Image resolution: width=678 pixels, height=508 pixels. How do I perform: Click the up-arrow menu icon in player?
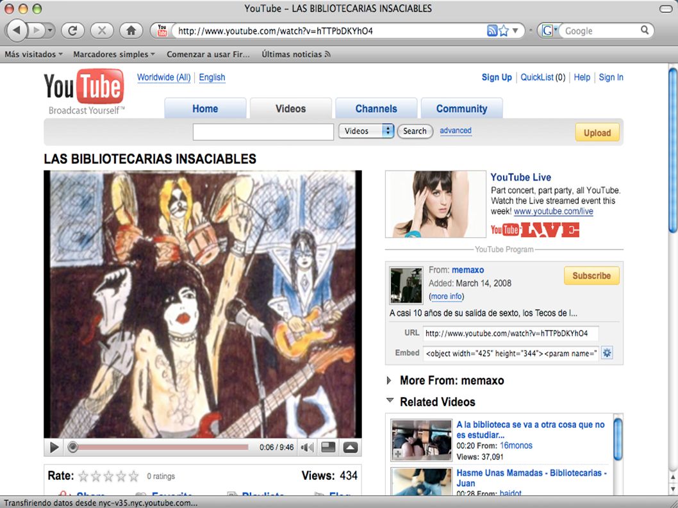(351, 448)
